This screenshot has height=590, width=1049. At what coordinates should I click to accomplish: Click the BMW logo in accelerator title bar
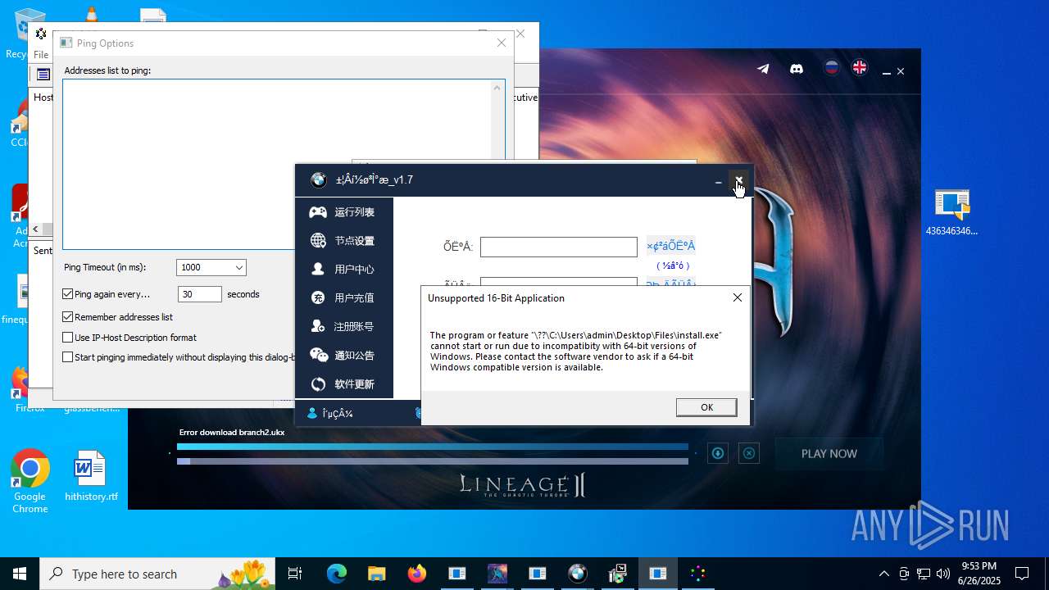coord(319,180)
